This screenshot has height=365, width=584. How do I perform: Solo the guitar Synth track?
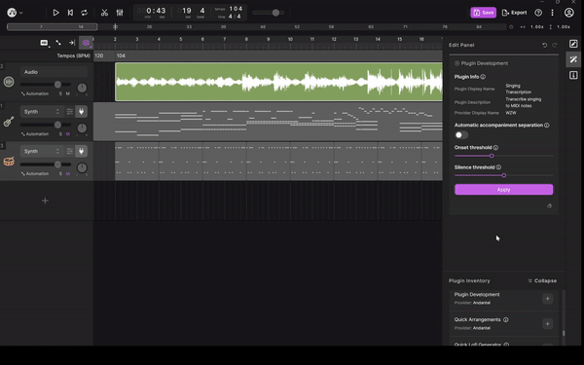coord(60,134)
